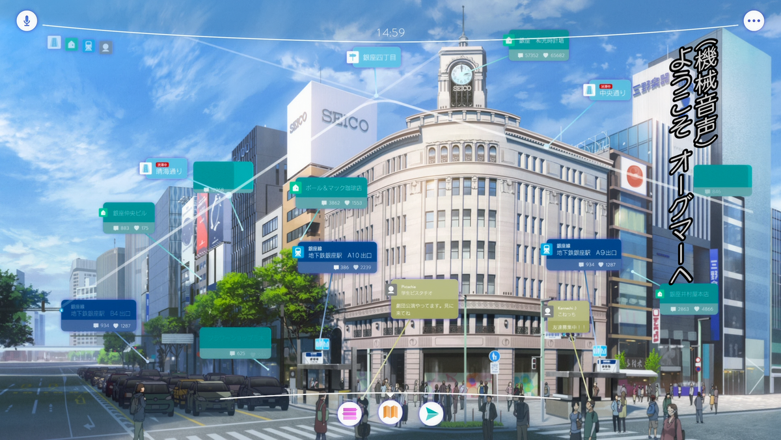
Task: Toggle the road filter icon under microphone
Action: click(x=54, y=42)
